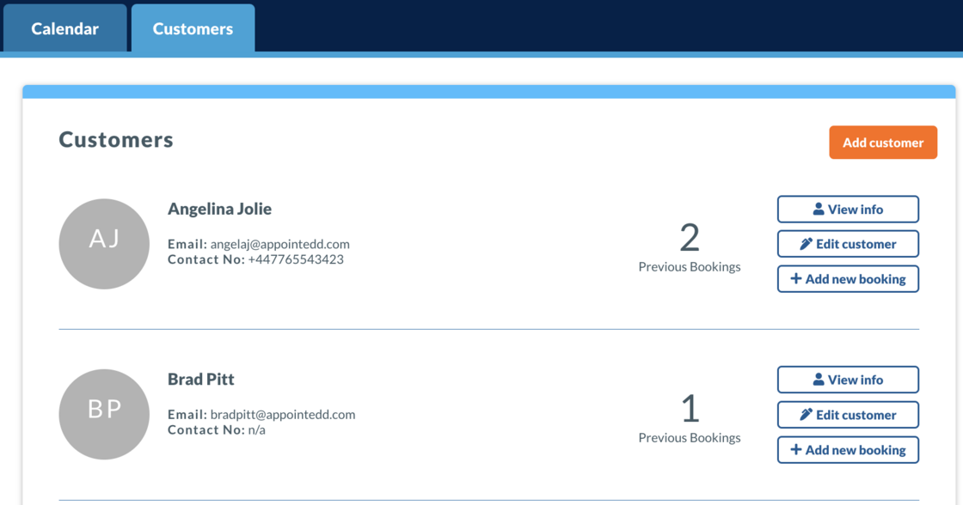Open the Customers tab
Screen dimensions: 963x505
193,28
